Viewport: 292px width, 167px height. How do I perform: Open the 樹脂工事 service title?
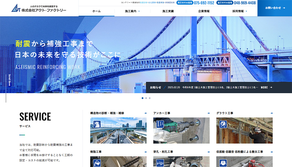[x=96, y=152]
